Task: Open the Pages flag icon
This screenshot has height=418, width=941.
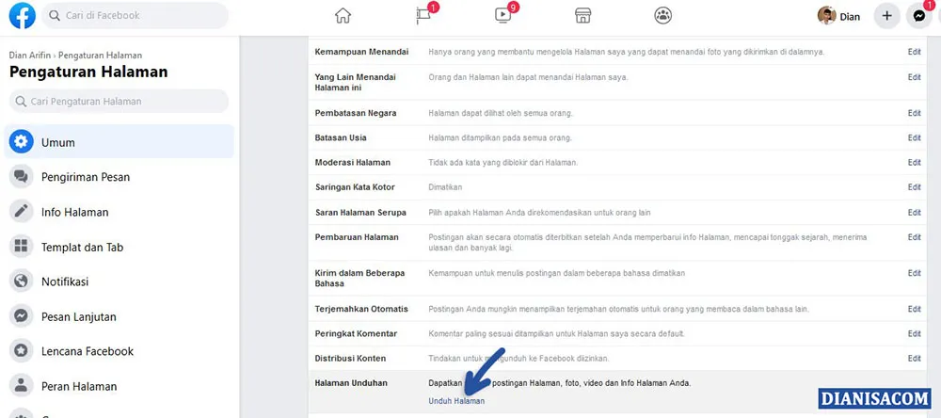Action: 423,16
